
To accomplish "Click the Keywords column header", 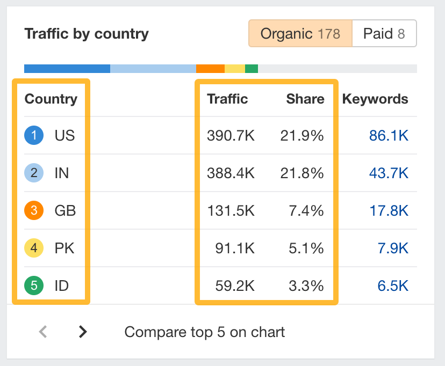I will click(375, 99).
